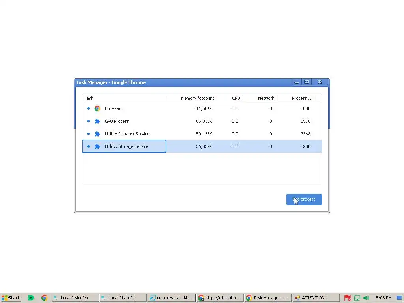Click the volume speaker tray icon
404x303 pixels.
point(366,298)
